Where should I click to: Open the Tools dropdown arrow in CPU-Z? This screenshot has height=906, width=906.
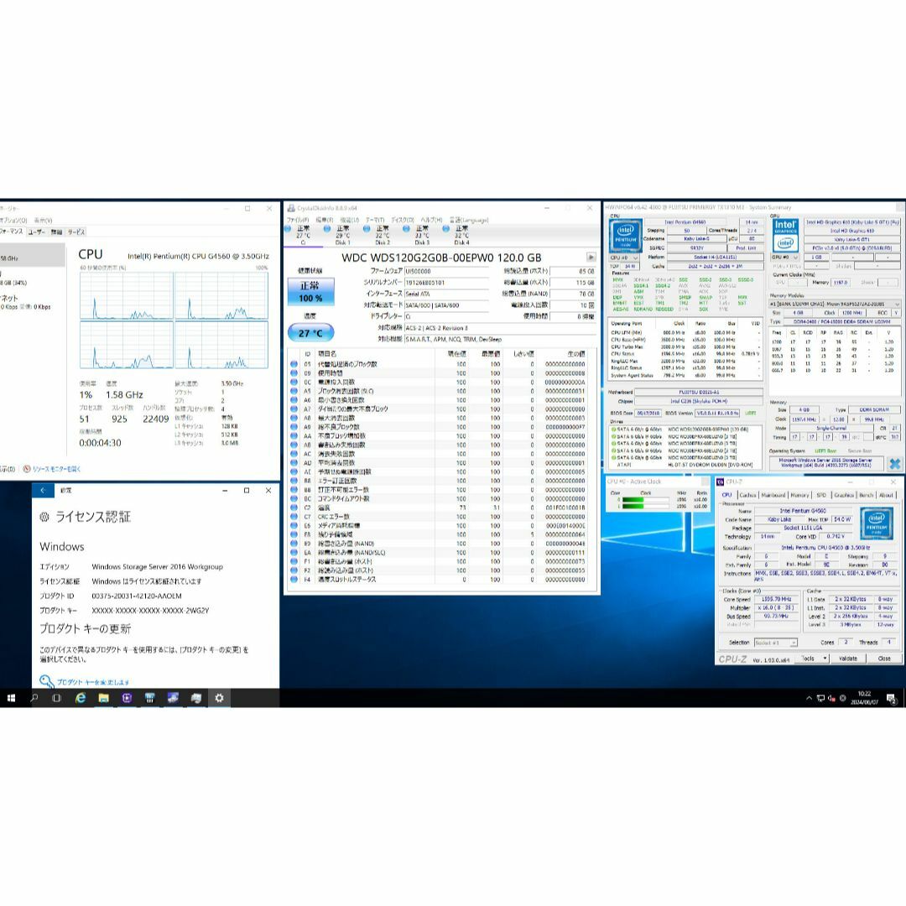pyautogui.click(x=825, y=659)
